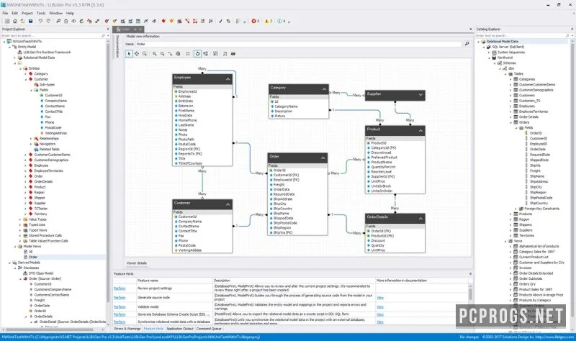The width and height of the screenshot is (576, 341).
Task: Collapse the Category entity box
Action: pyautogui.click(x=325, y=88)
